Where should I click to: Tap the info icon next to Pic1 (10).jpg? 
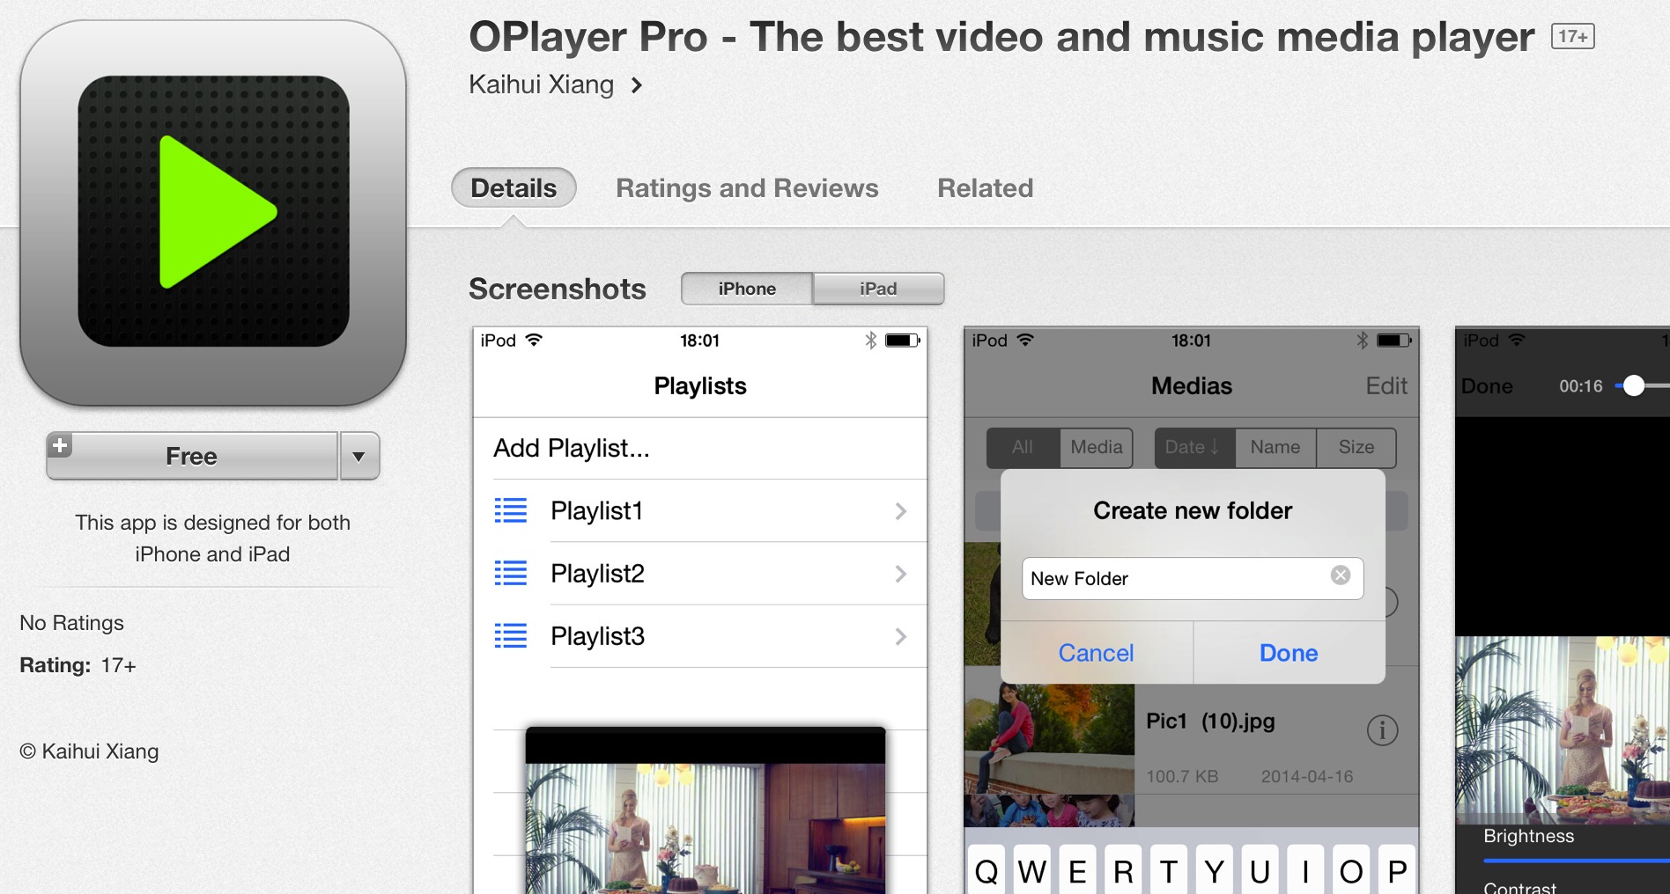point(1382,730)
